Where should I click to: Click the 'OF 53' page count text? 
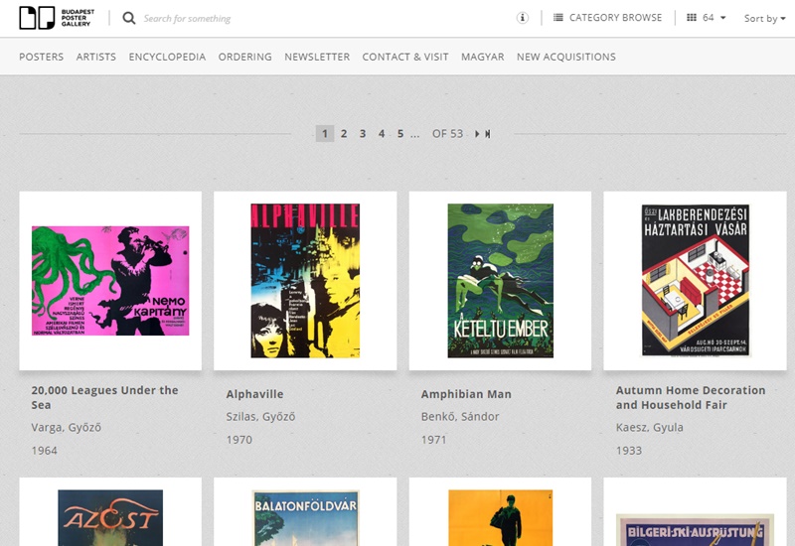coord(447,134)
